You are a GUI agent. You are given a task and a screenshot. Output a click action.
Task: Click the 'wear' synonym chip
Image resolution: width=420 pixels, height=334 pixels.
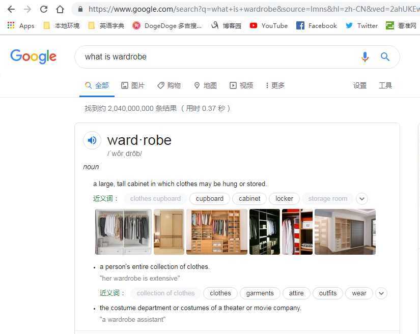click(x=359, y=293)
